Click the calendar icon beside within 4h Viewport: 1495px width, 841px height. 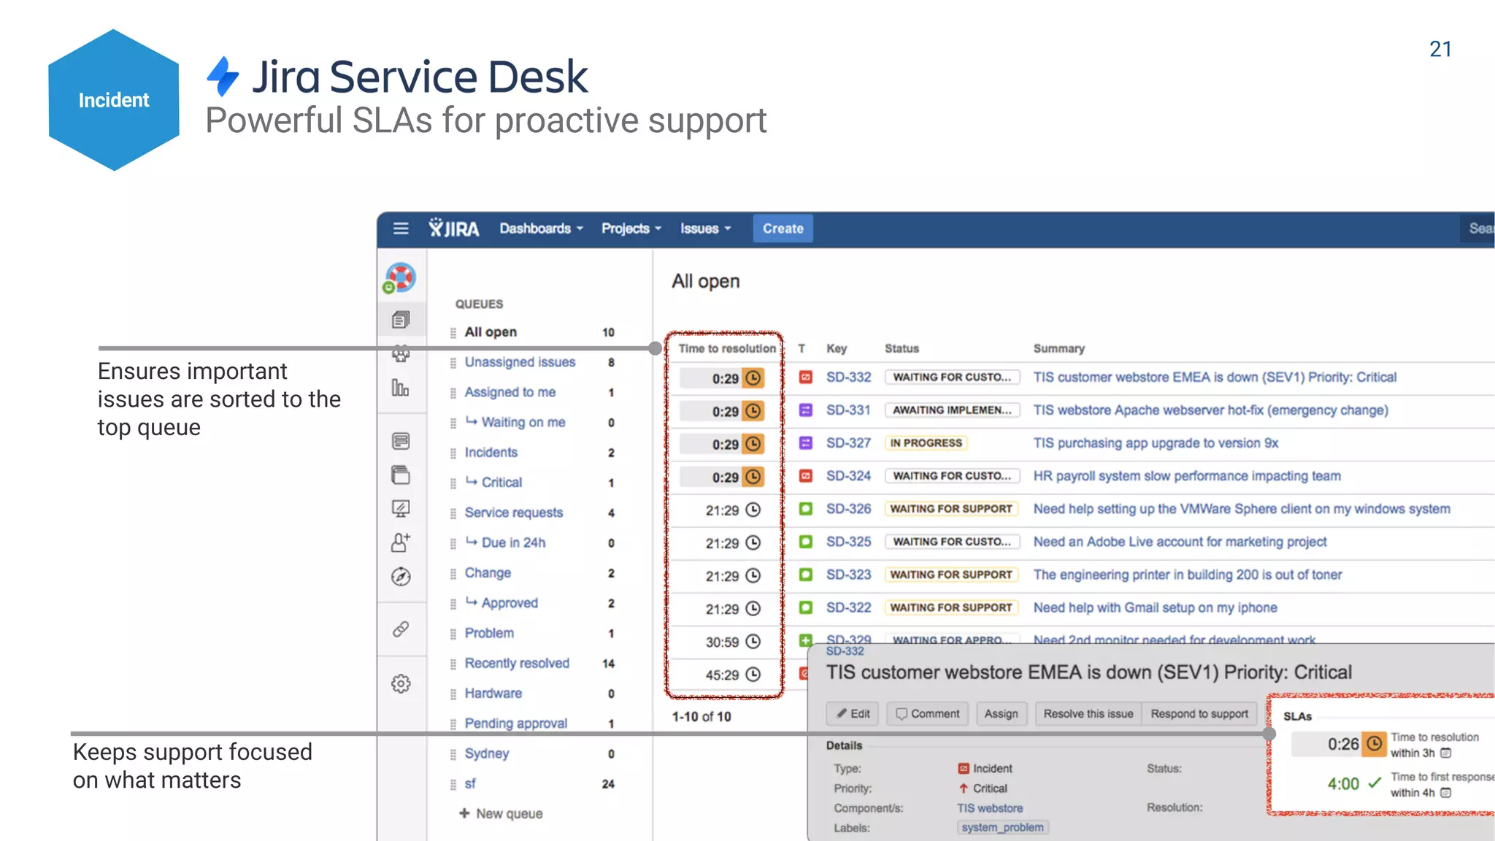[x=1445, y=793]
